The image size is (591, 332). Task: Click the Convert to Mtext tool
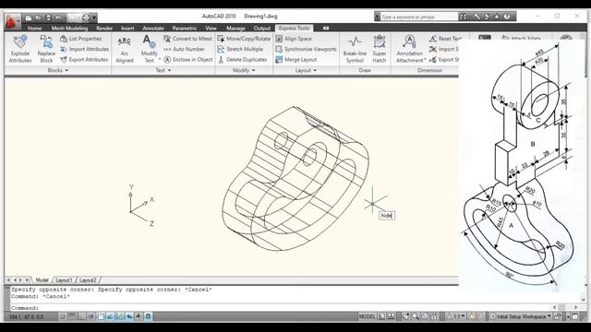pos(187,39)
